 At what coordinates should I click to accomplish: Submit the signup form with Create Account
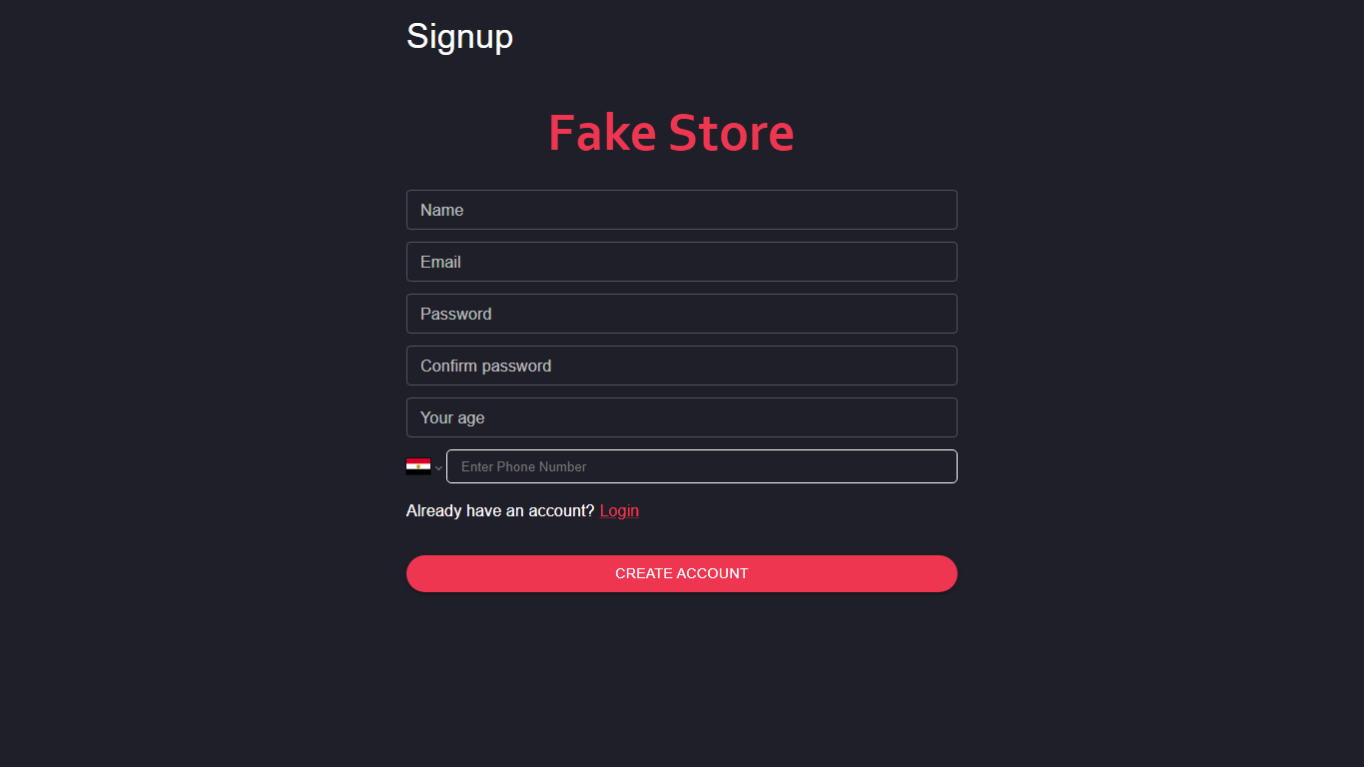coord(681,573)
